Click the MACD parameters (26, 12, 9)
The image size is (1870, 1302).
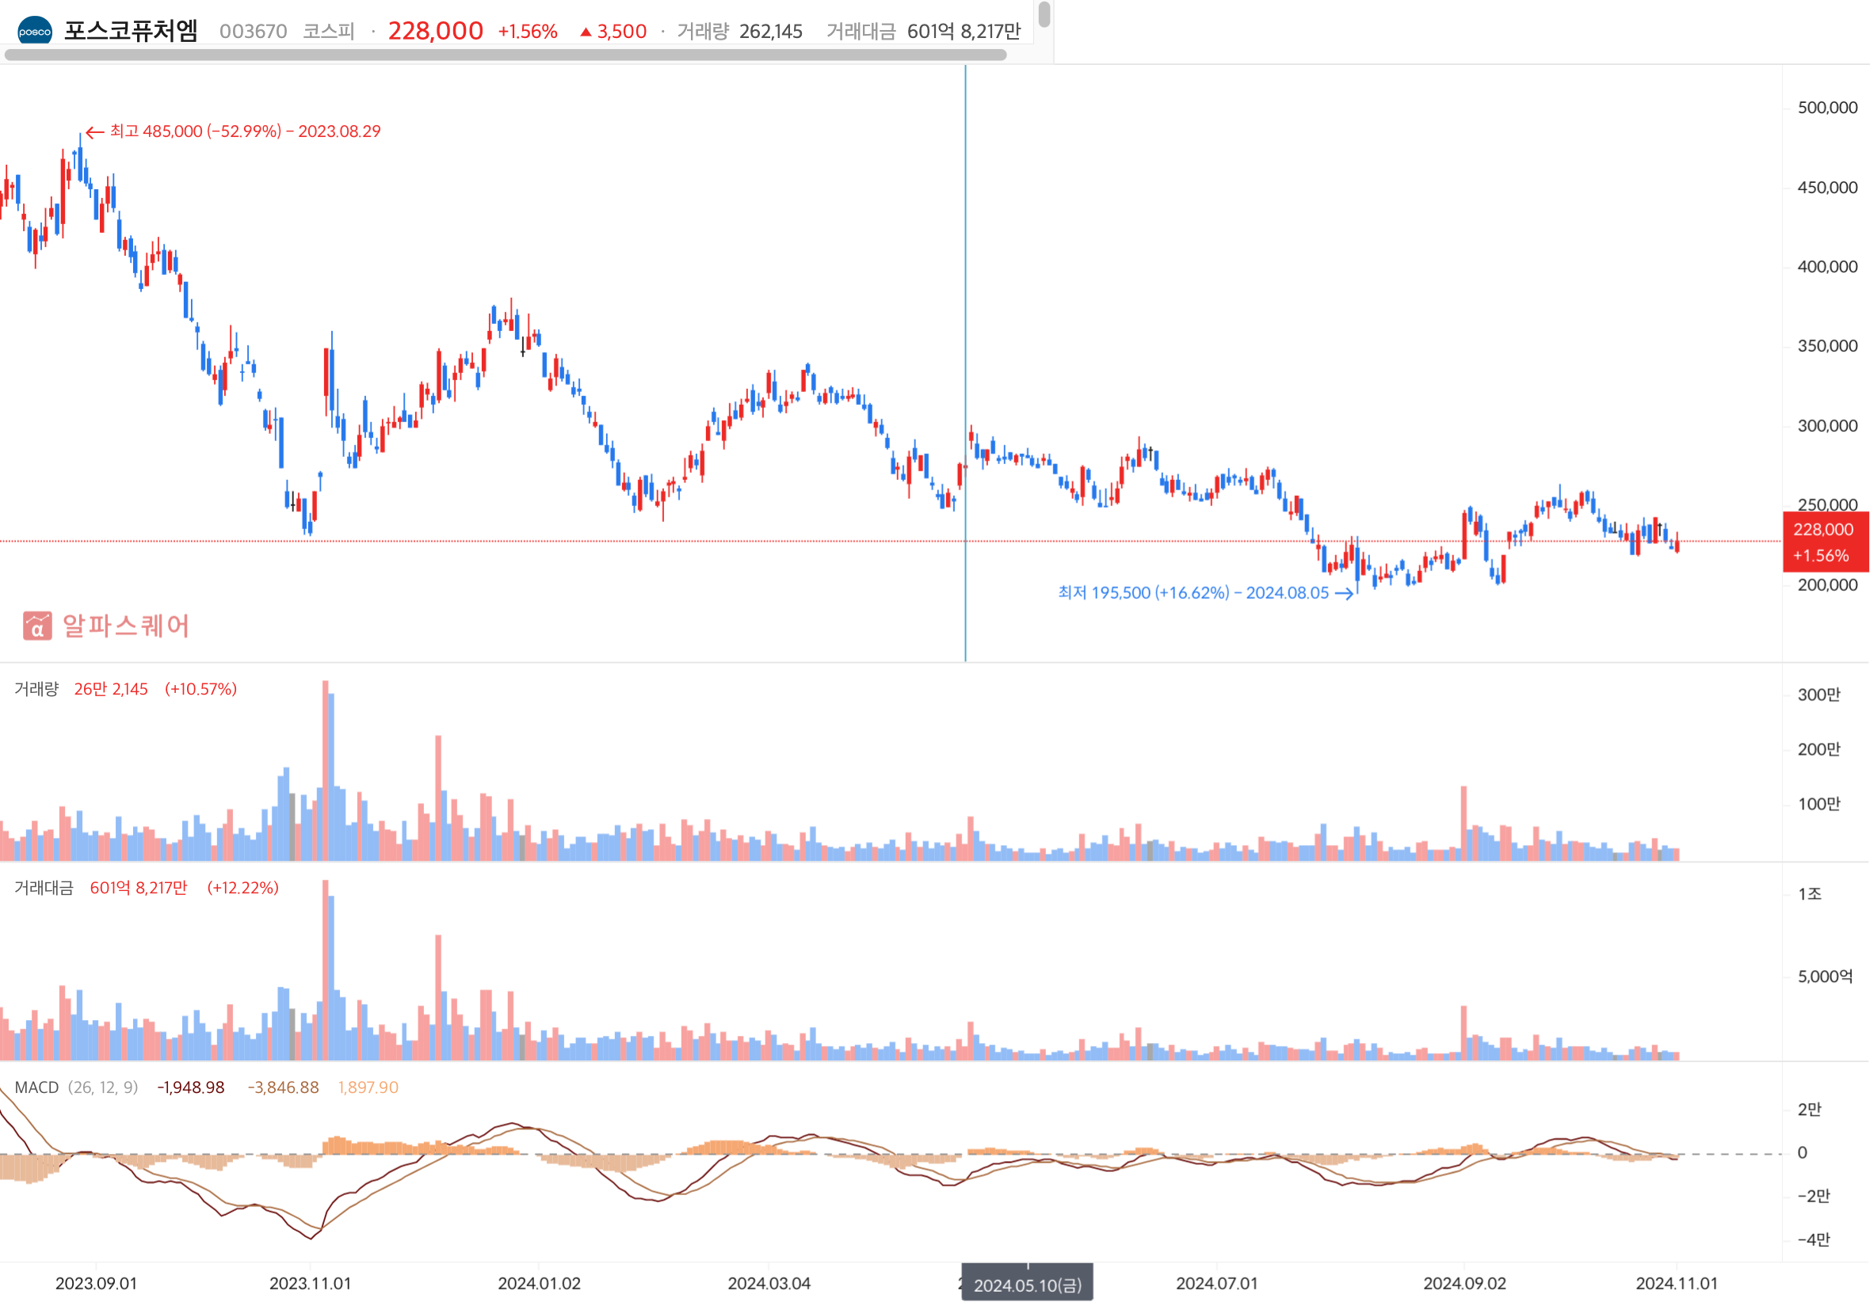(x=103, y=1088)
